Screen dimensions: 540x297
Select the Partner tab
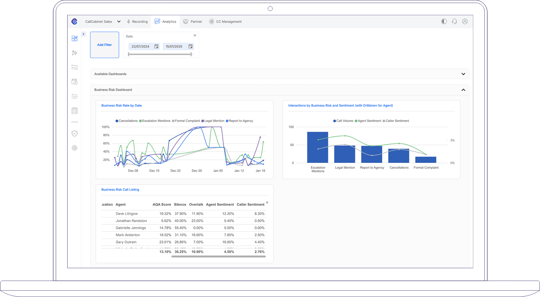click(x=192, y=21)
